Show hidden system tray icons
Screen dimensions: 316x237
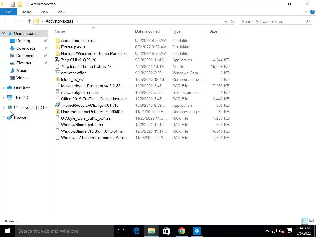(x=267, y=231)
